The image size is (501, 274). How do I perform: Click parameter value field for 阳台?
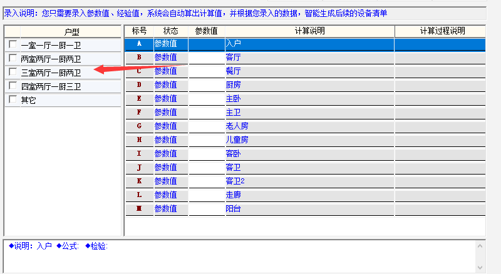click(x=207, y=209)
